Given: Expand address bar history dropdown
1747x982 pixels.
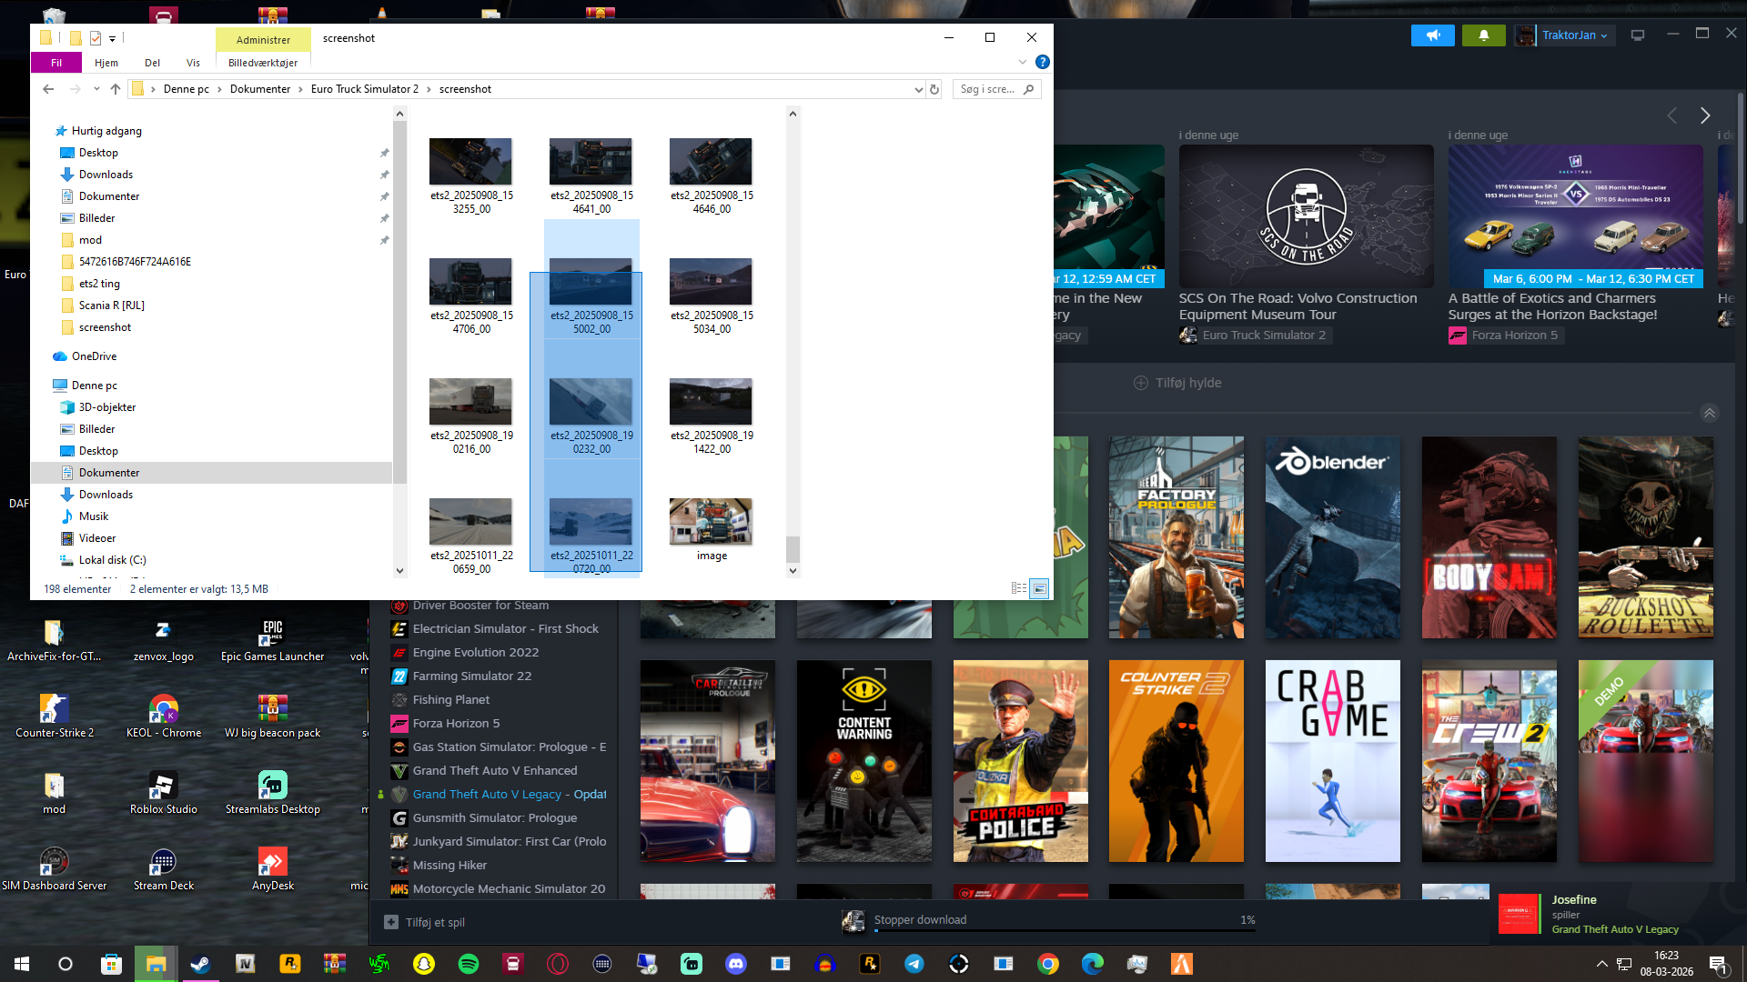Looking at the screenshot, I should pyautogui.click(x=918, y=89).
